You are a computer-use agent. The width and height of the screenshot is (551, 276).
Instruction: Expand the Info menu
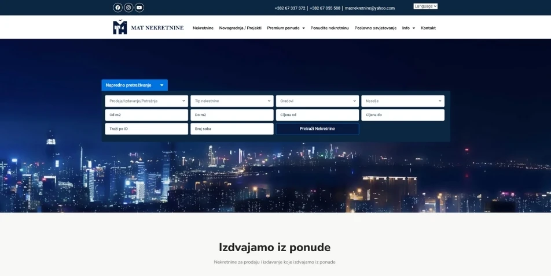point(408,28)
